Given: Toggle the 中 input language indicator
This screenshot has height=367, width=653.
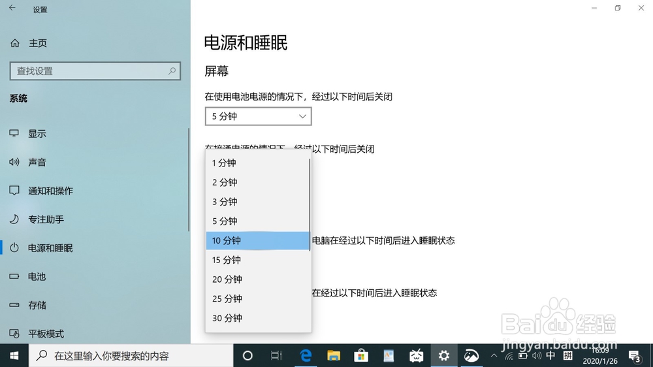Looking at the screenshot, I should (550, 355).
